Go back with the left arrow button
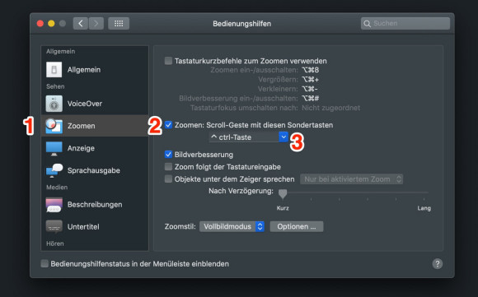This screenshot has height=297, width=478. [81, 23]
